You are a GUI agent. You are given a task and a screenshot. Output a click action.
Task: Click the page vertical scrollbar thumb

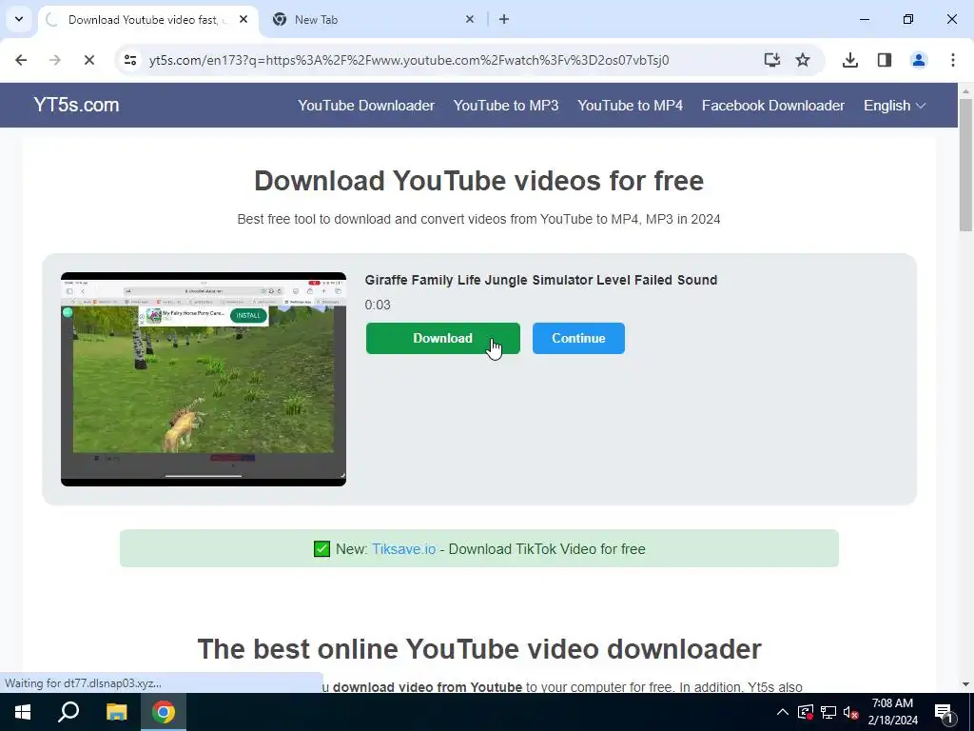point(965,165)
